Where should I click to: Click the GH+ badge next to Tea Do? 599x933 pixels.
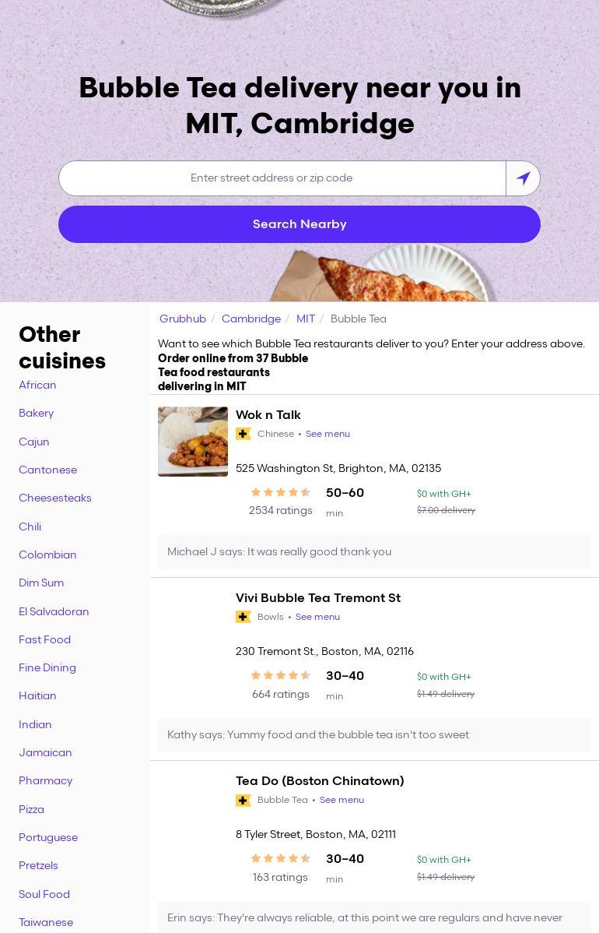pyautogui.click(x=243, y=800)
